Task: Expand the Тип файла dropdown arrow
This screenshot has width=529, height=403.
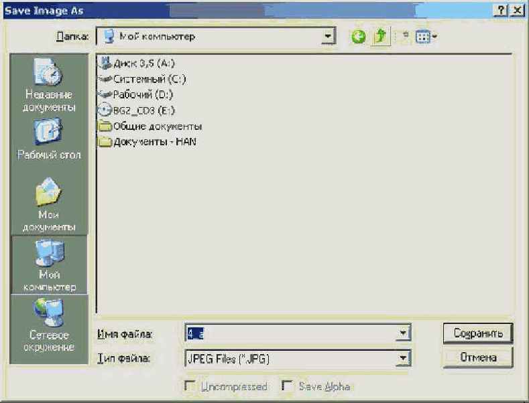Action: pyautogui.click(x=403, y=358)
